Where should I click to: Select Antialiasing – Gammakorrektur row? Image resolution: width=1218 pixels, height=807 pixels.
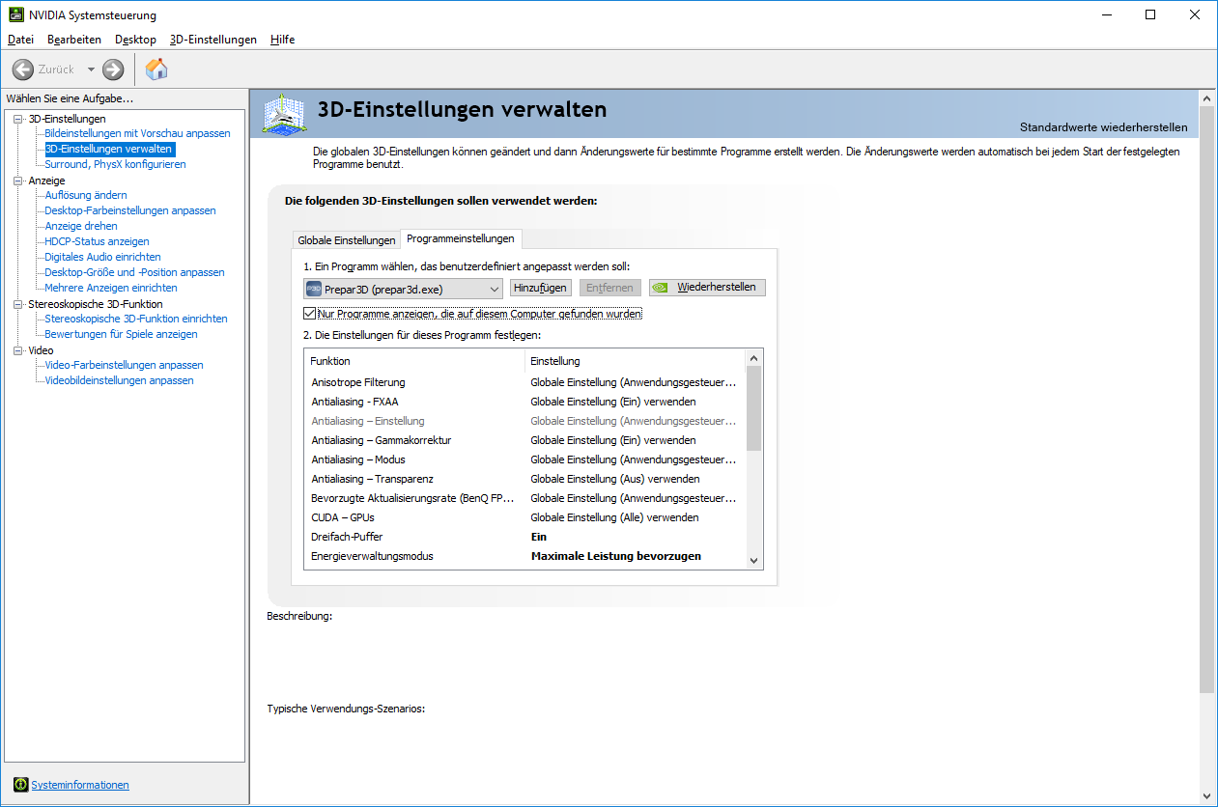pos(524,440)
